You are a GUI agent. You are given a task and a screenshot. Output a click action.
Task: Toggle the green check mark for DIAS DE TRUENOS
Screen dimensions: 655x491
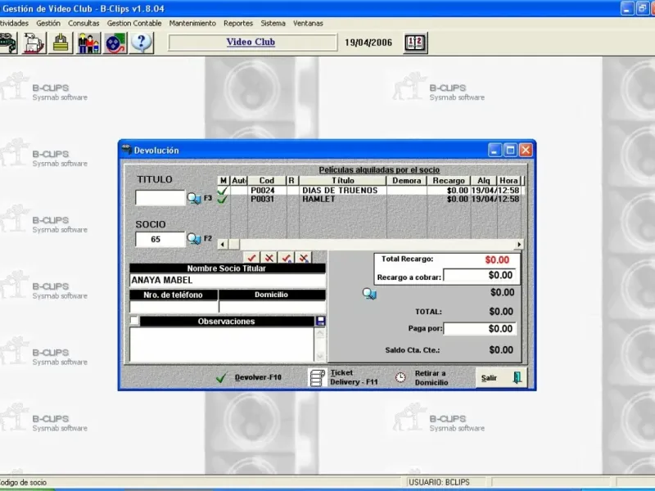click(x=222, y=190)
